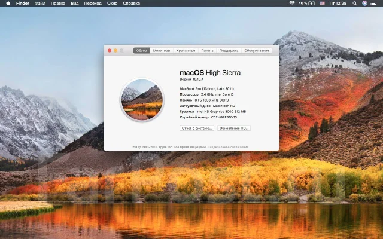Click the battery status icon
Viewport: 383px width, 239px height.
(312, 3)
